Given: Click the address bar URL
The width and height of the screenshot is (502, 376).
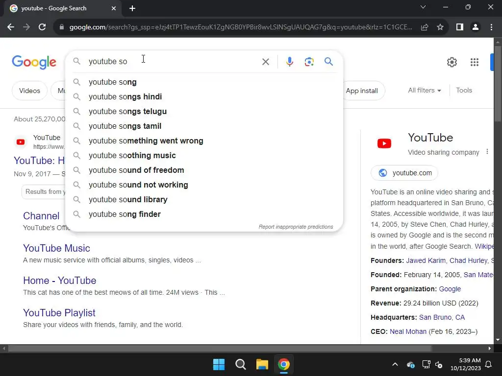Looking at the screenshot, I should (x=240, y=27).
